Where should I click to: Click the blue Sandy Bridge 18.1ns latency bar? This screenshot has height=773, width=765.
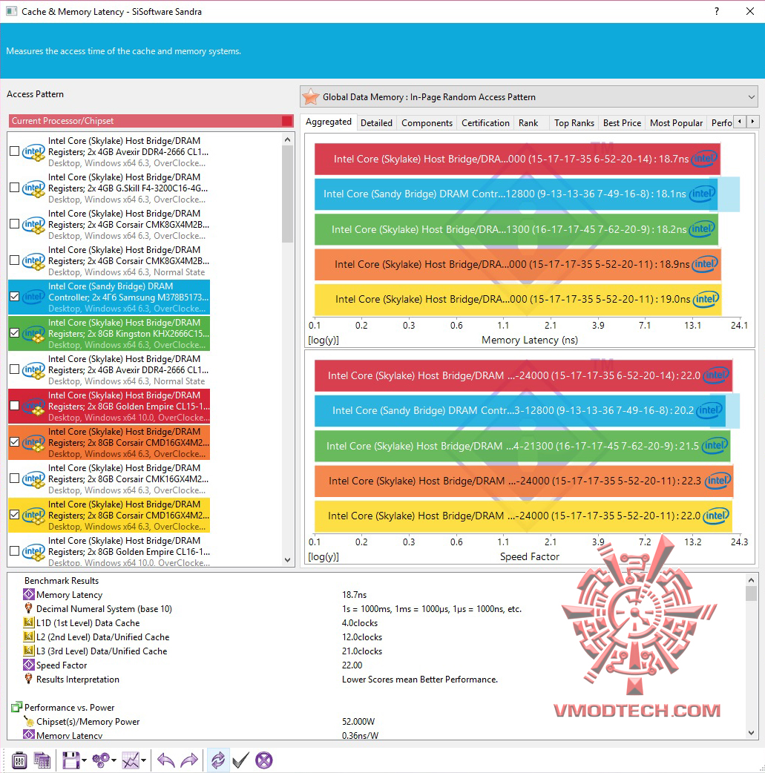[x=516, y=194]
